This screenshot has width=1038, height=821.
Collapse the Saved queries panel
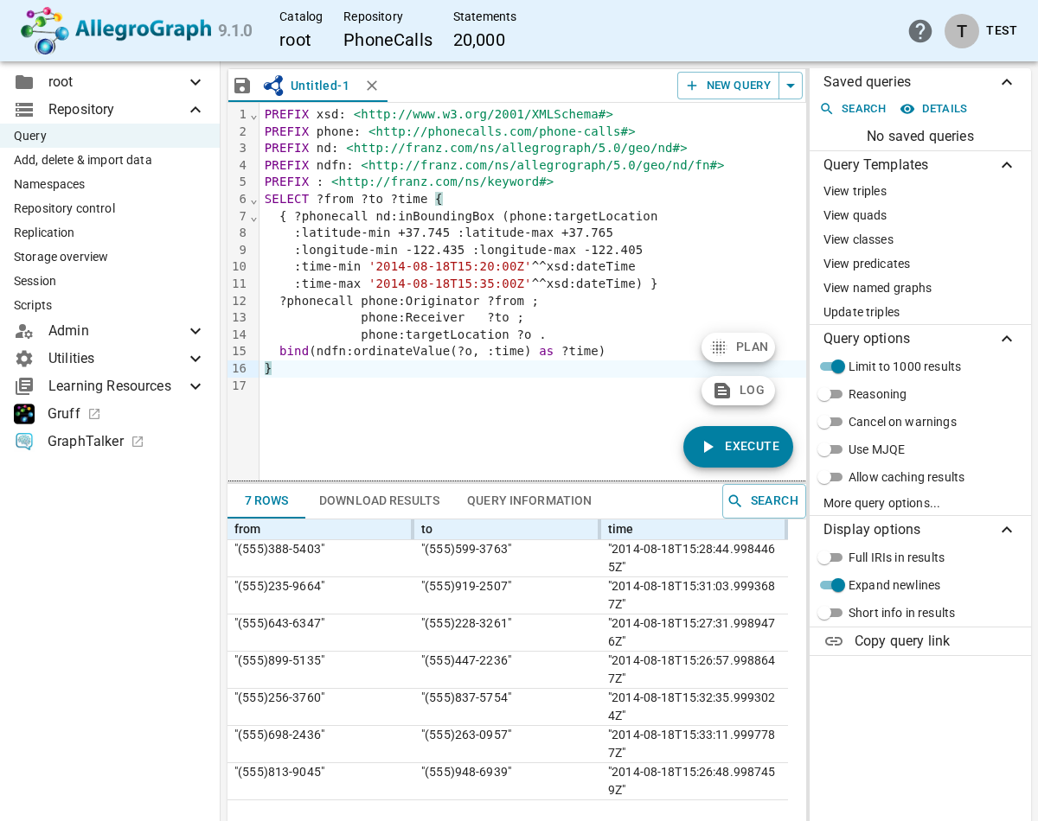[x=1007, y=82]
